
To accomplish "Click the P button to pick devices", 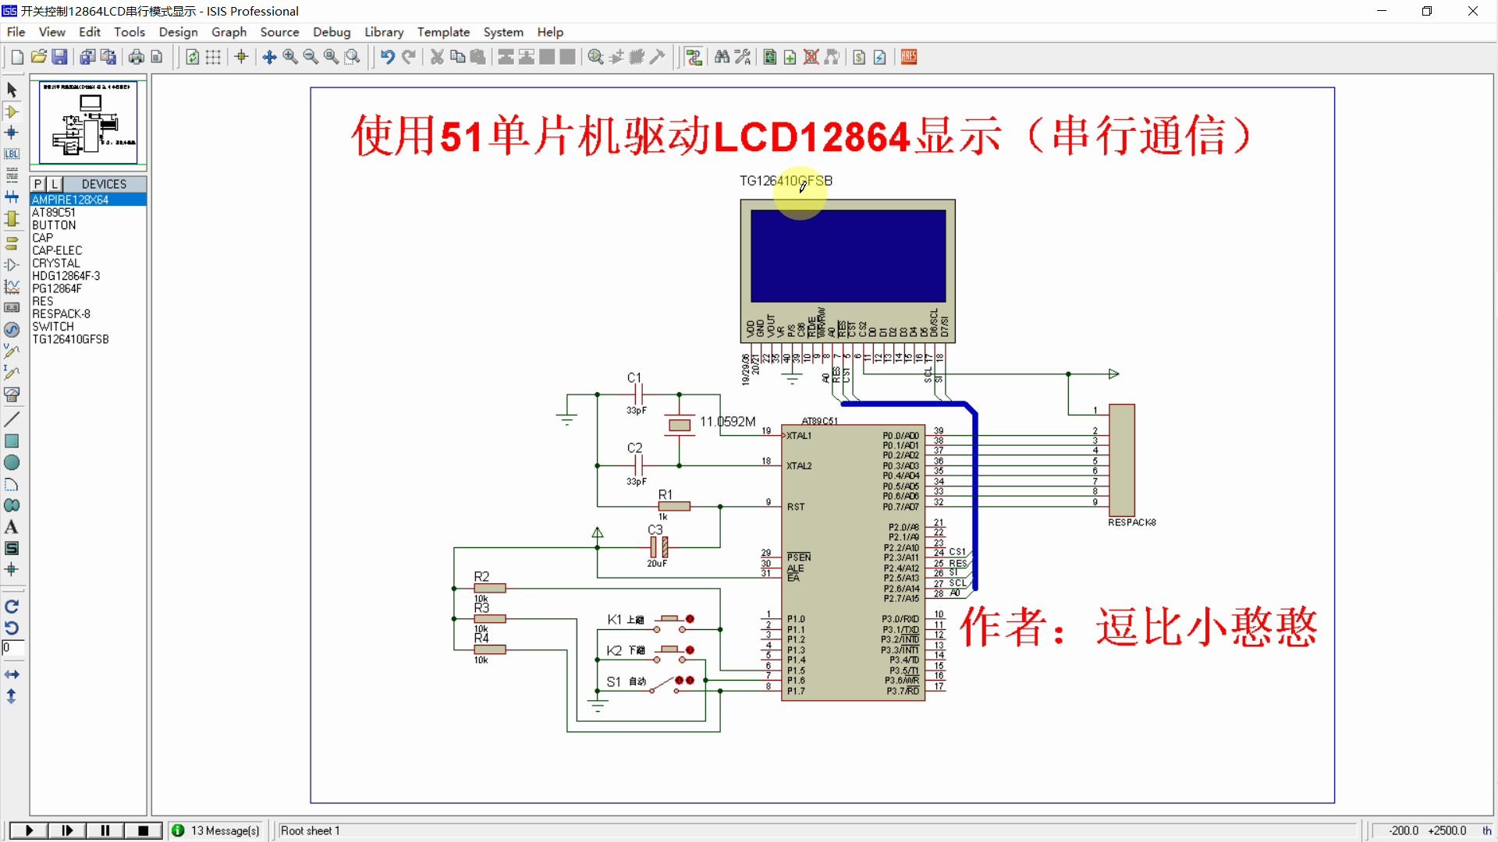I will pos(37,184).
